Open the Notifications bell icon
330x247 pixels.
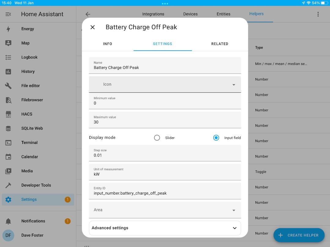click(8, 221)
